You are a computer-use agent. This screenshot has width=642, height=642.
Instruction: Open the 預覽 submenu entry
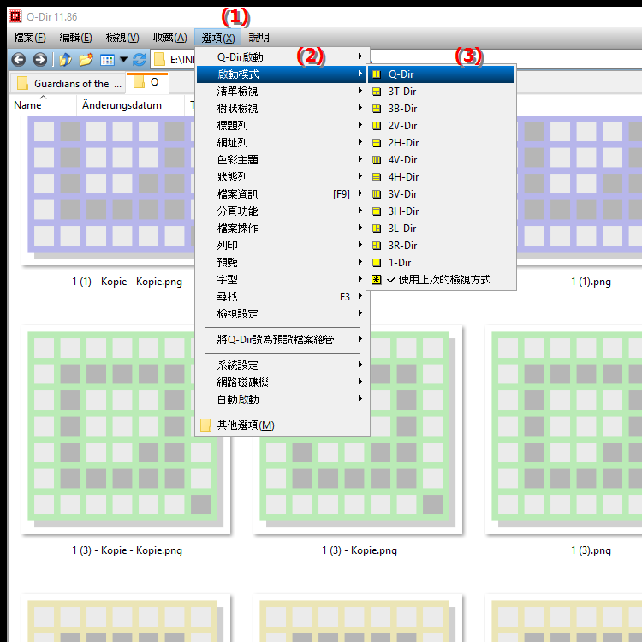tap(282, 263)
